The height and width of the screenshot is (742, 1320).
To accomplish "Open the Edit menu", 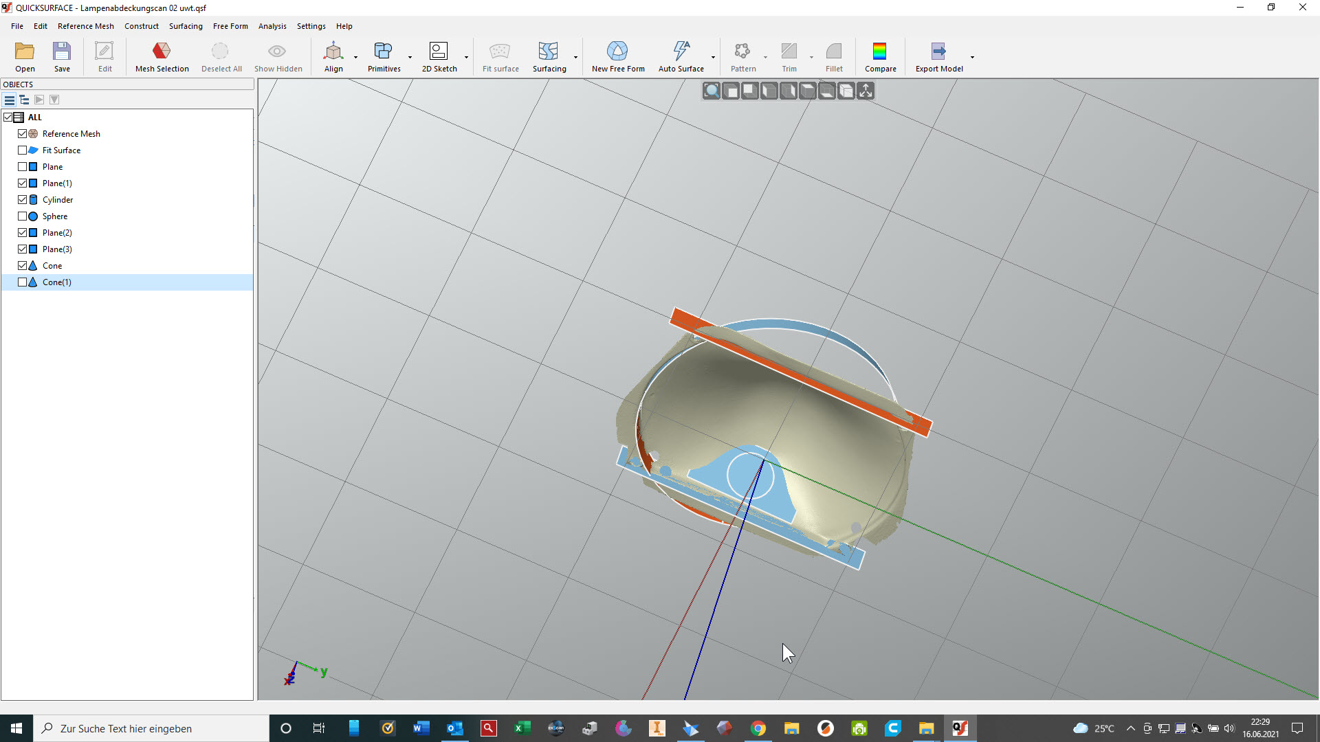I will click(x=41, y=26).
